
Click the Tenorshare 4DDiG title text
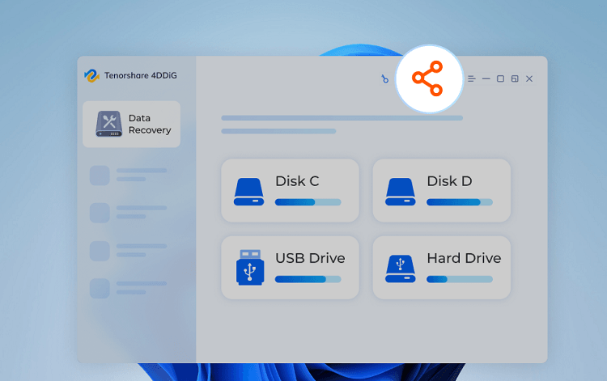141,75
